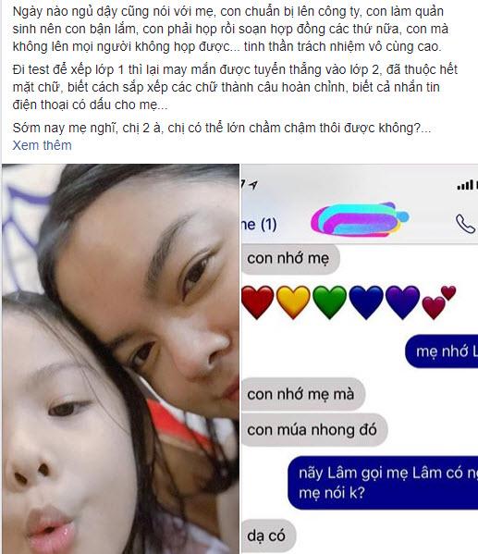Tap the phone call icon
Screen dimensions: 478x554
click(x=465, y=224)
